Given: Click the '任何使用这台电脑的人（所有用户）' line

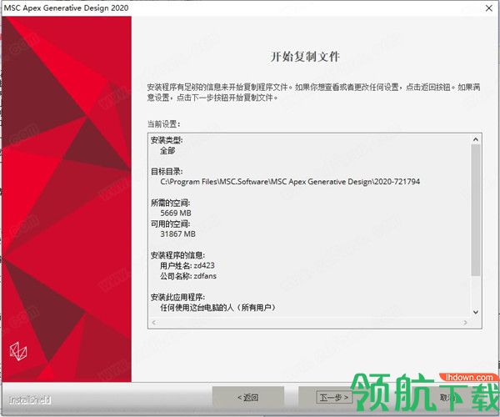Looking at the screenshot, I should [218, 308].
